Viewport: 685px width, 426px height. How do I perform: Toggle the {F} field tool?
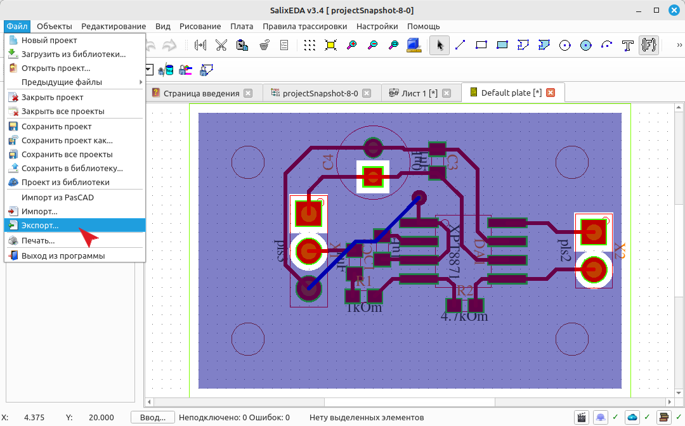coord(649,45)
